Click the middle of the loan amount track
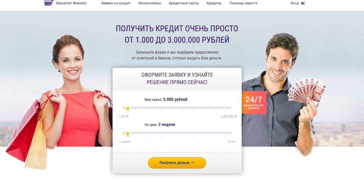Screen dimensions: 364x182 [177, 108]
